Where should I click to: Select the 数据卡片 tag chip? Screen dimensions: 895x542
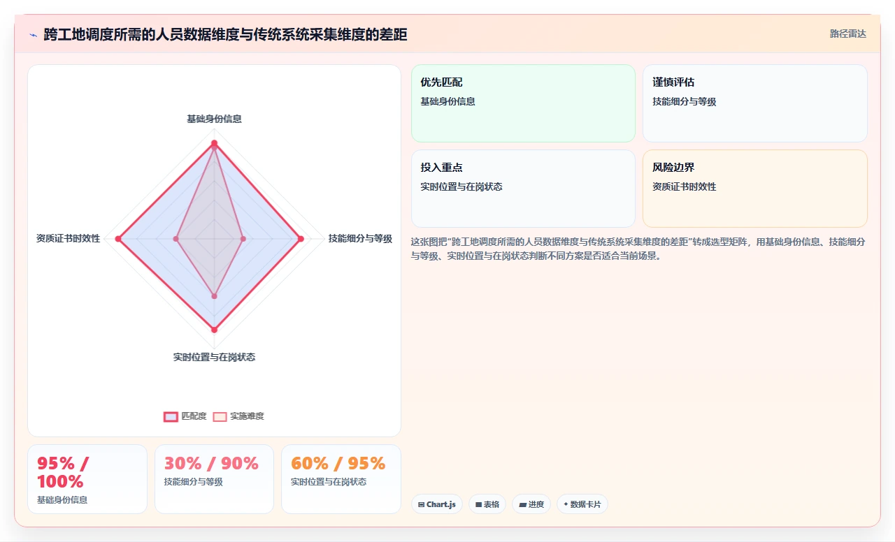coord(582,504)
